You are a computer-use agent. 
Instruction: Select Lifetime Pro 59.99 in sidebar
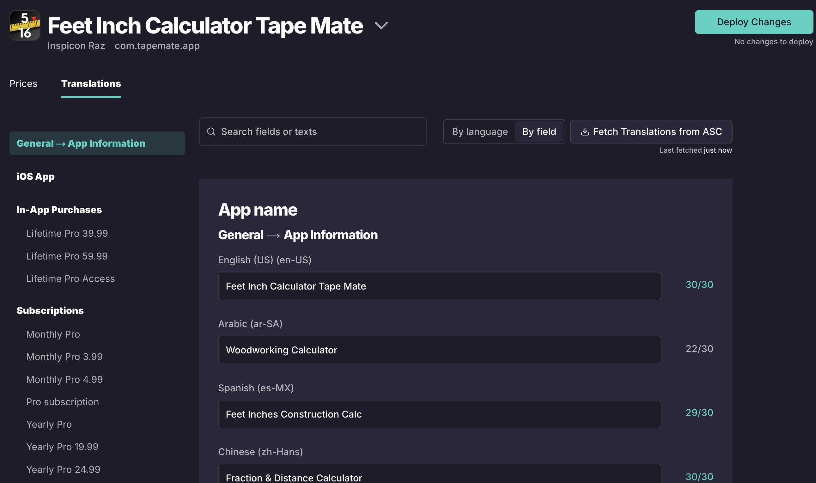[x=67, y=256]
